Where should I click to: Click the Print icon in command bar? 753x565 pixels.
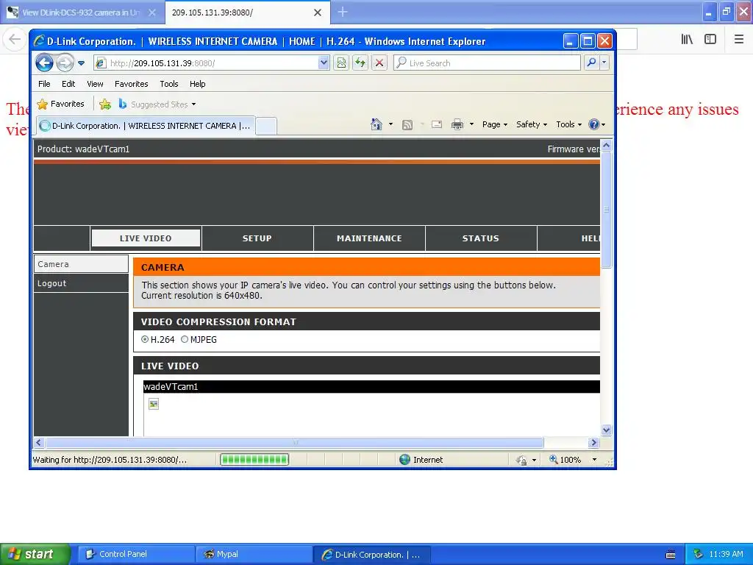[457, 125]
